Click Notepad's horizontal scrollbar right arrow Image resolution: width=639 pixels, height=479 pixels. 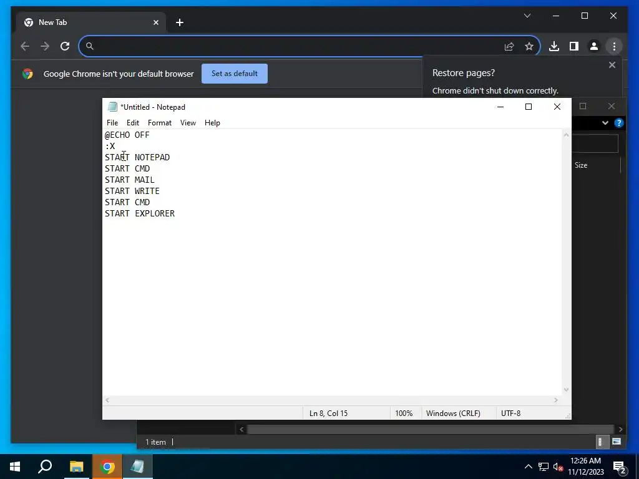(556, 400)
